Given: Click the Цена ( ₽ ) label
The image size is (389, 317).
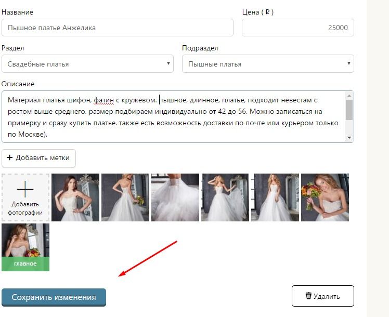Looking at the screenshot, I should coord(258,12).
